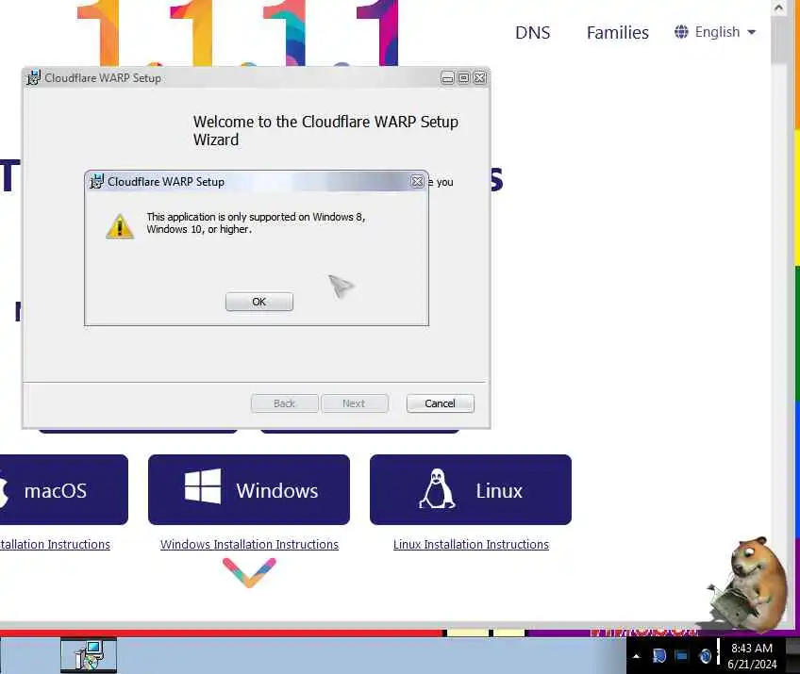Screen dimensions: 800x674
Task: Download WARP for Linux
Action: (x=471, y=489)
